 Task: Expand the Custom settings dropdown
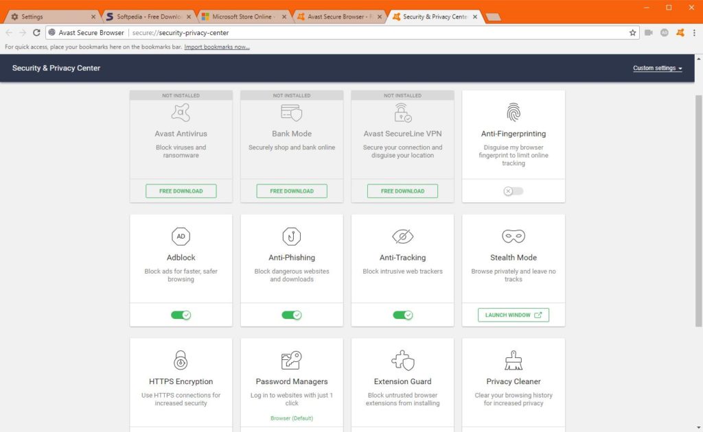[x=657, y=68]
